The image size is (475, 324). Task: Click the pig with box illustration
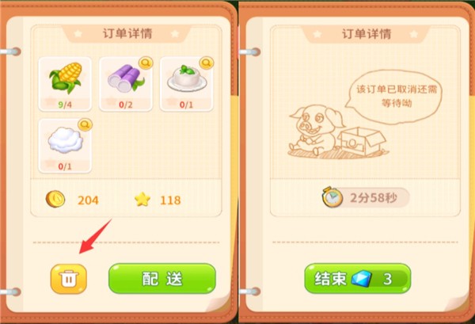[x=338, y=132]
